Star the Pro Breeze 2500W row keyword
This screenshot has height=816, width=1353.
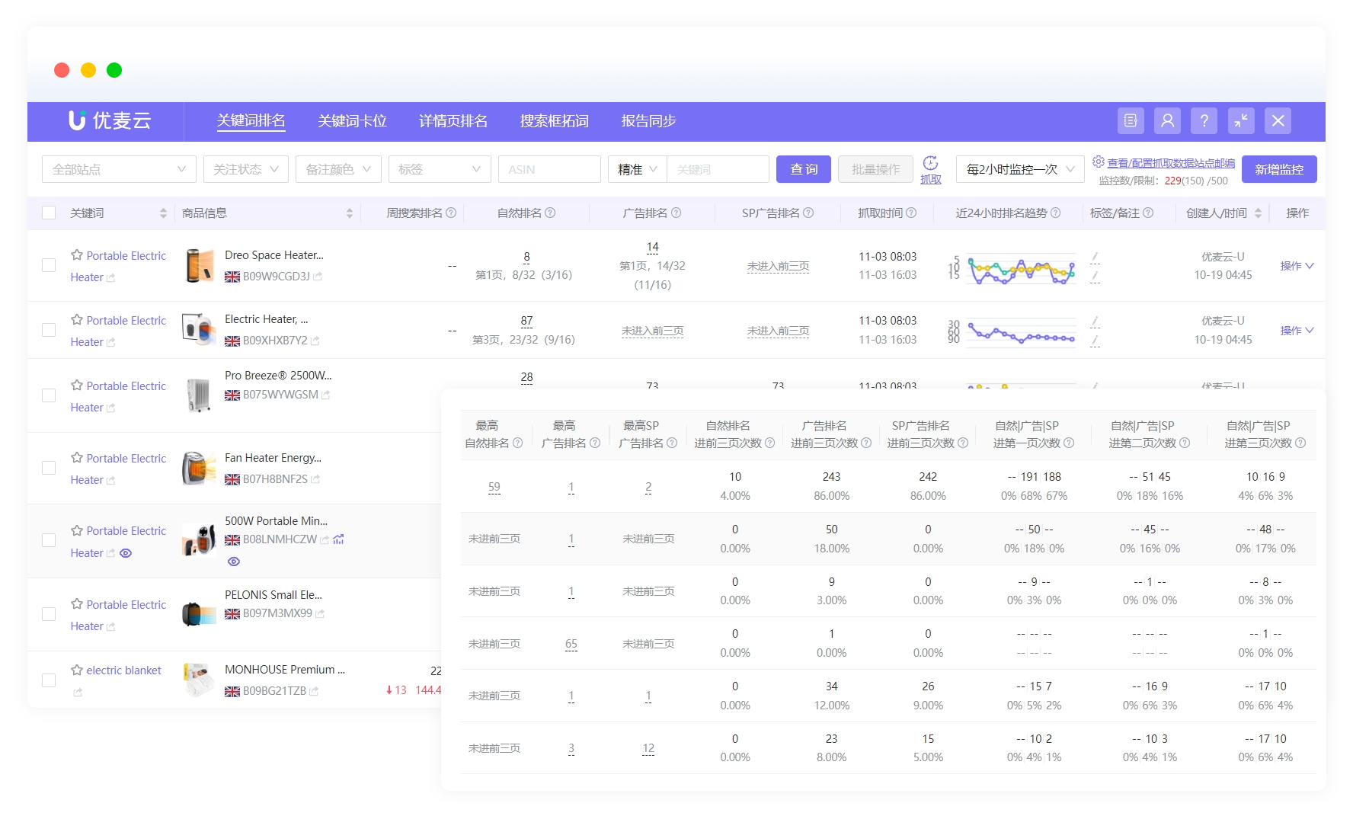tap(77, 386)
